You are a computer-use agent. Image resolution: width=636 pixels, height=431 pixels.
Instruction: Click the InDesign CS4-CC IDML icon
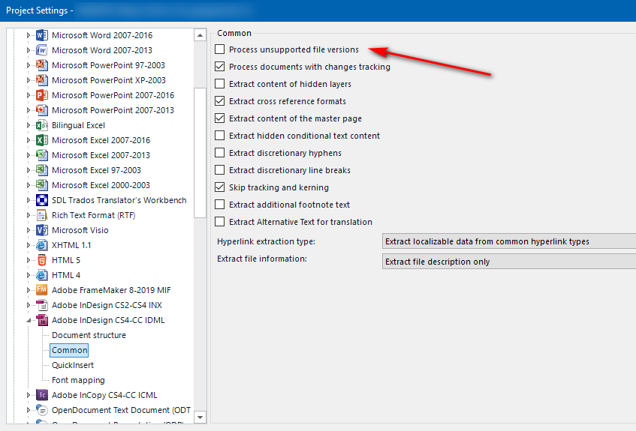point(42,320)
